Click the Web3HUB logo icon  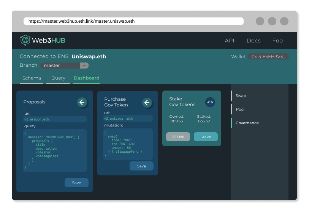click(x=25, y=40)
